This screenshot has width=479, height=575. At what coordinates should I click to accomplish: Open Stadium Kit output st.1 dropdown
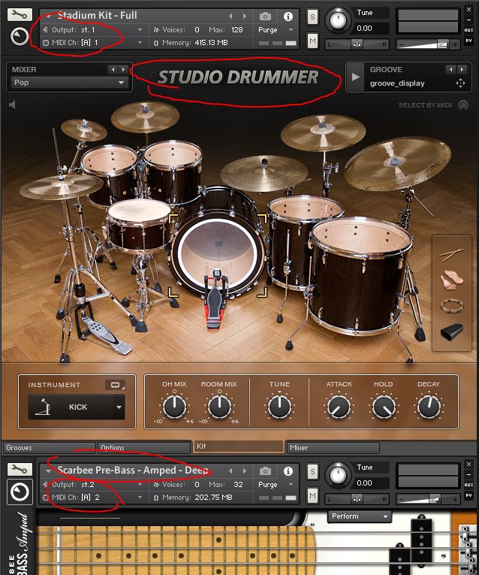coord(92,30)
